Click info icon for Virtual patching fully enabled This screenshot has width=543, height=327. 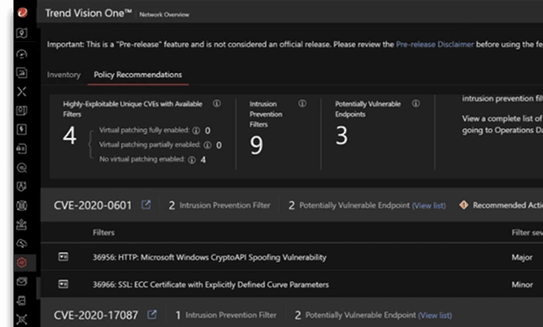196,131
